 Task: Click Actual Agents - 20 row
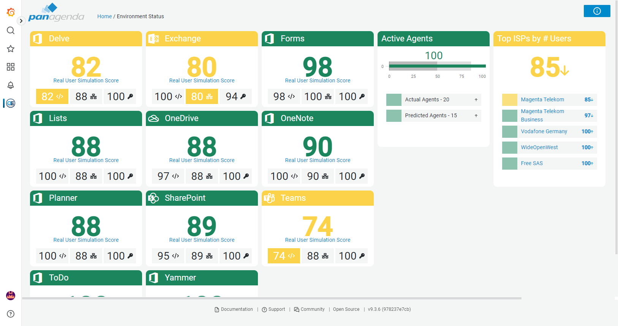(433, 99)
